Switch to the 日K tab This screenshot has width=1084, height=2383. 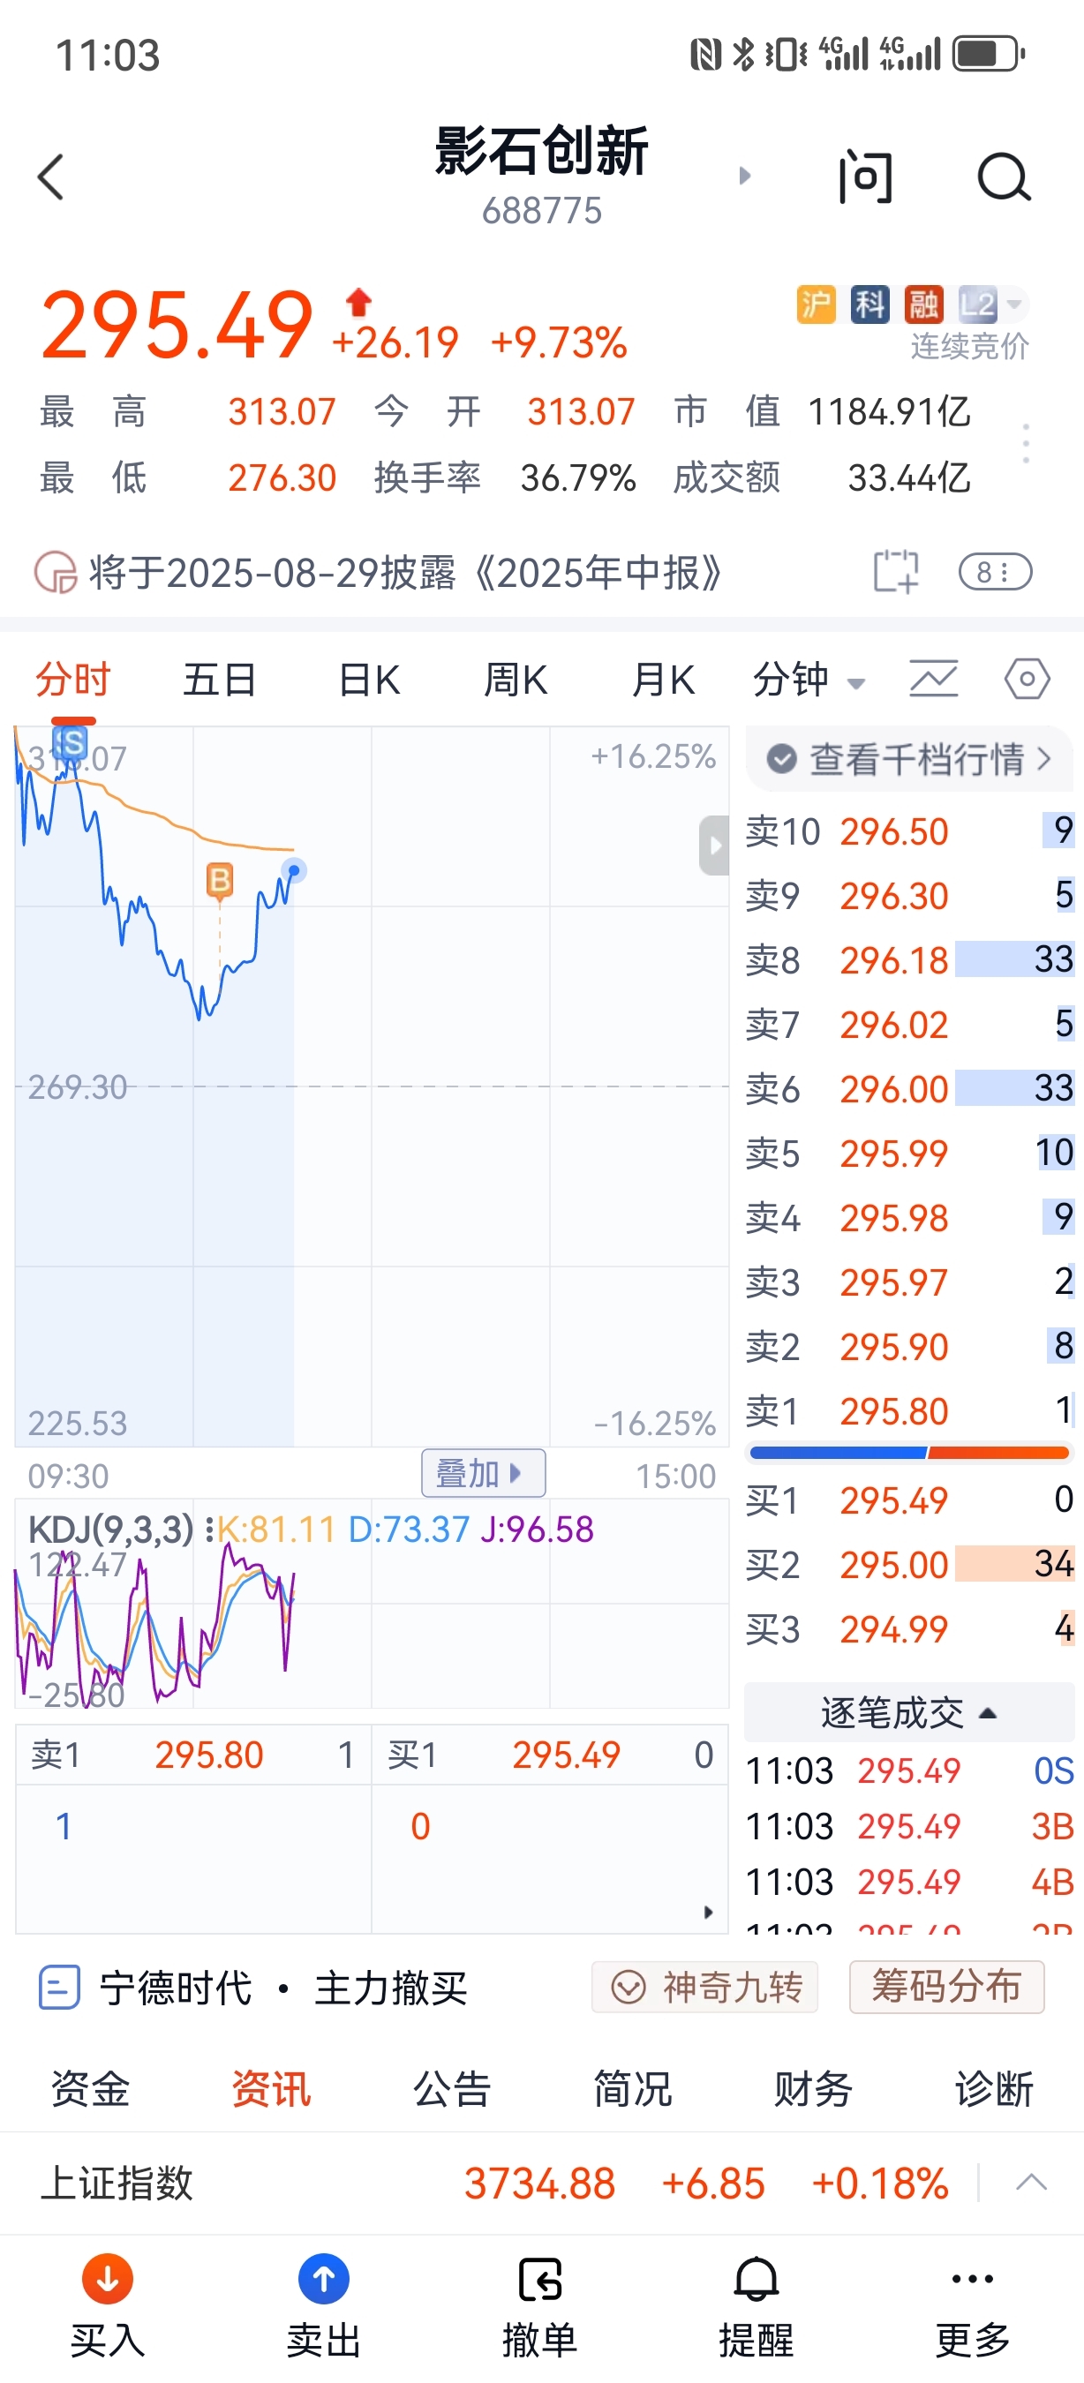click(368, 680)
